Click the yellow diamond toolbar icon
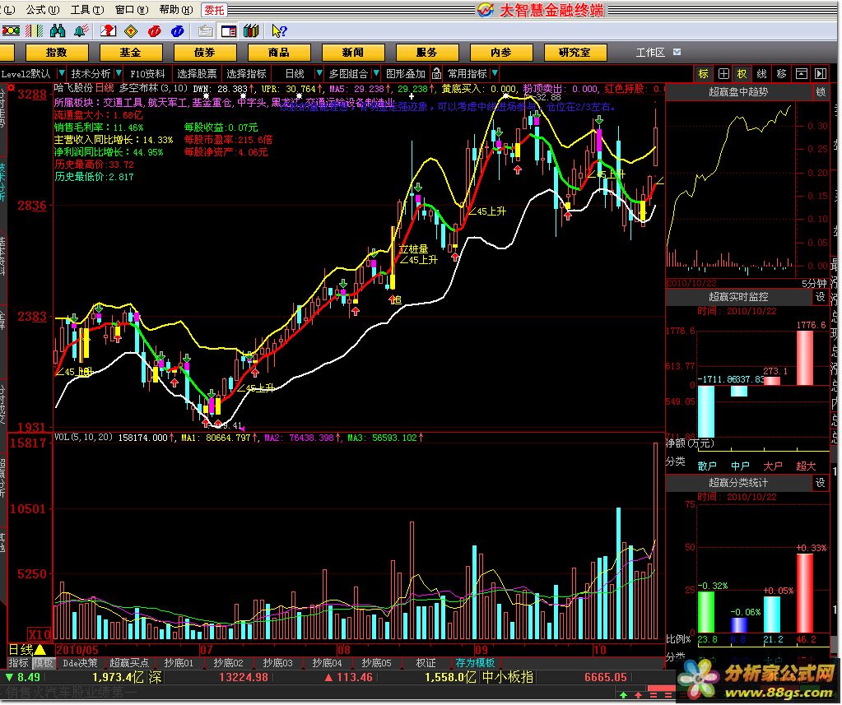842x705 pixels. pos(131,31)
